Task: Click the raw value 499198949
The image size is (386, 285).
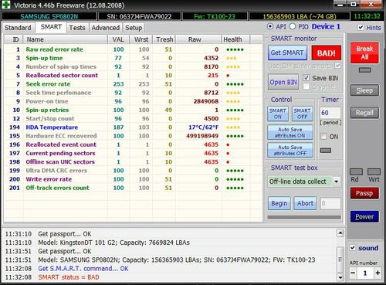Action: 202,136
